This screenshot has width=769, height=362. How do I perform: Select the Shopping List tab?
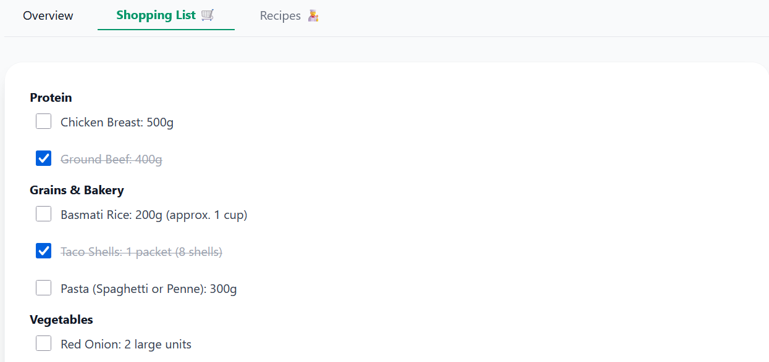[156, 15]
